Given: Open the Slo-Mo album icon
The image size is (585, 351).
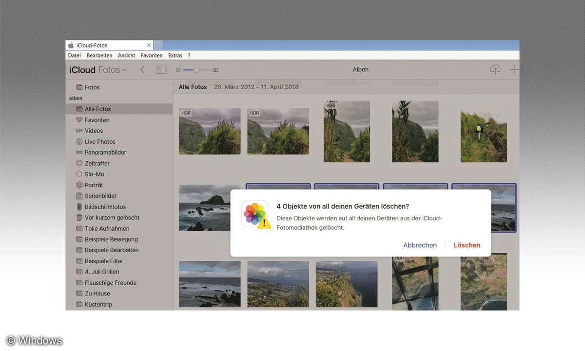Looking at the screenshot, I should click(79, 174).
